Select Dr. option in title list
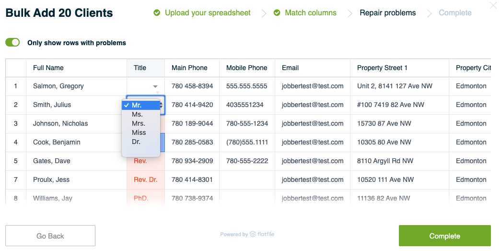The height and width of the screenshot is (251, 501). point(141,142)
